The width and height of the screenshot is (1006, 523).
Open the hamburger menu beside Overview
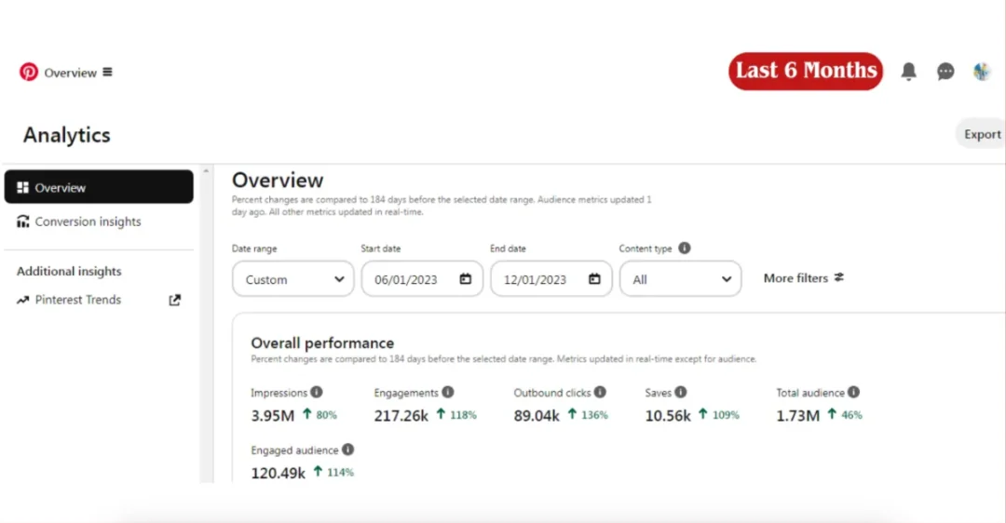(x=107, y=72)
